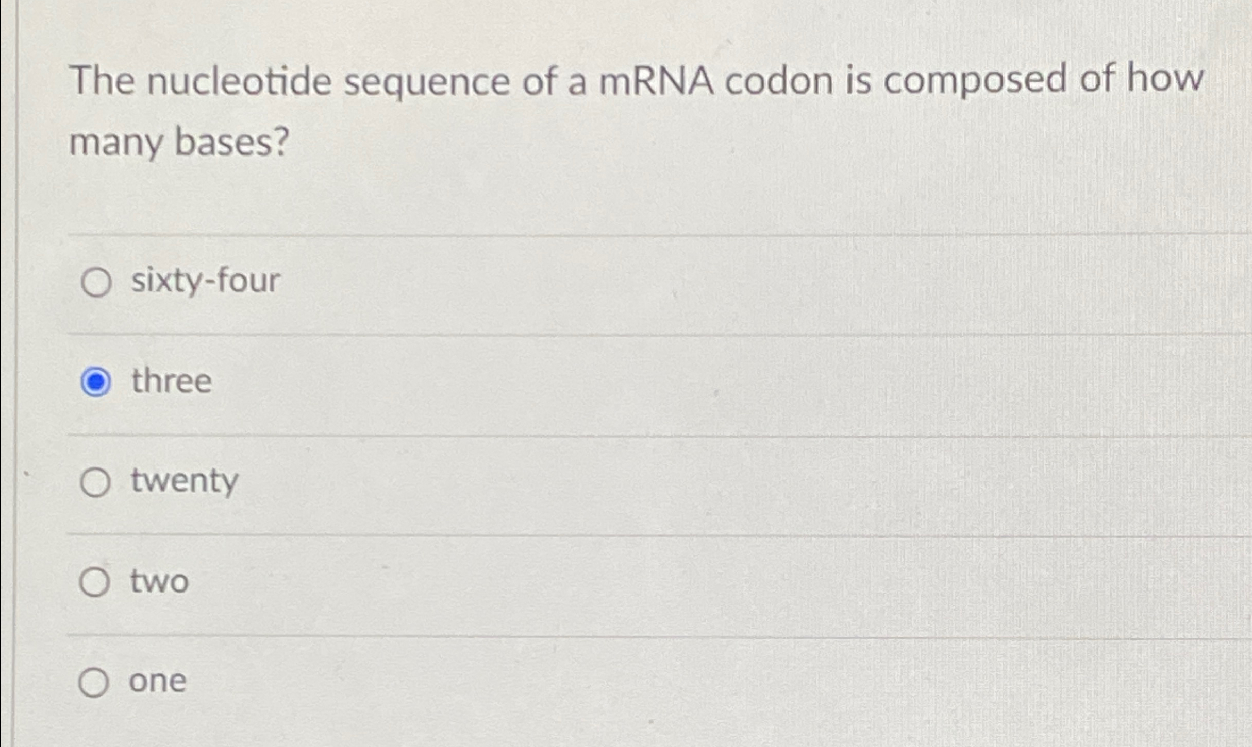Click the twenty answer label
Screen dimensions: 1252x747
tap(183, 481)
